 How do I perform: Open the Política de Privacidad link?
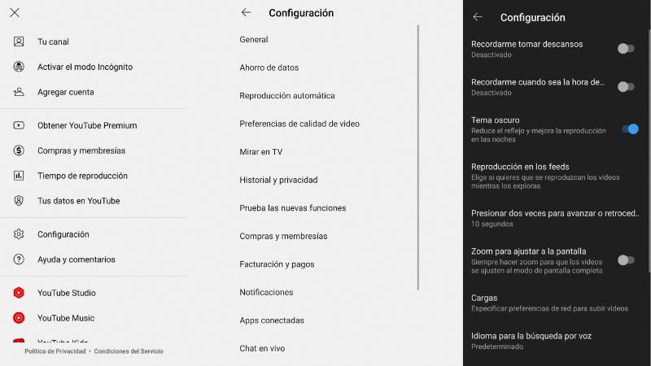click(56, 351)
